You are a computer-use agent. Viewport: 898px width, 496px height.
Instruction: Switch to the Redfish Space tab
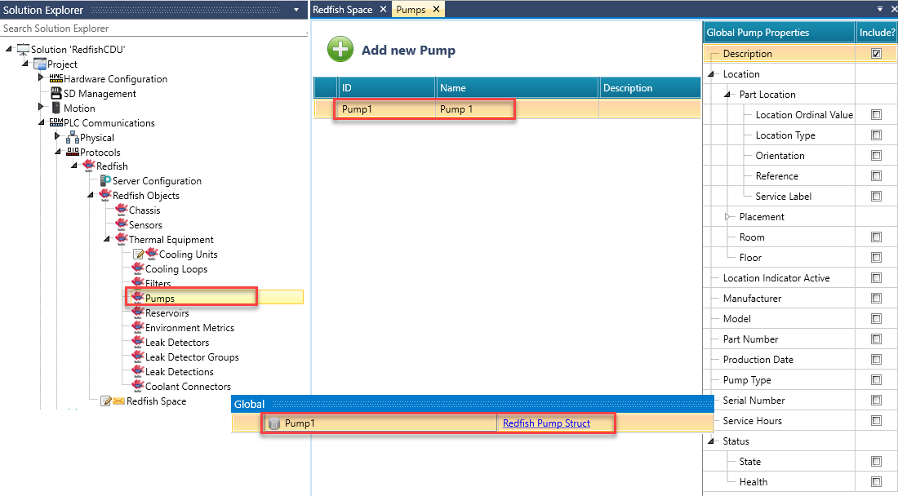pyautogui.click(x=342, y=10)
